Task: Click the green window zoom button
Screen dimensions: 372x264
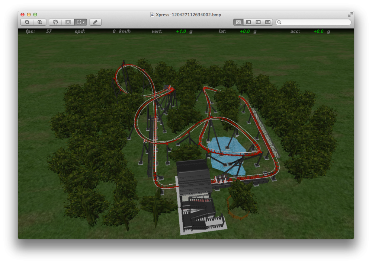Action: tap(35, 15)
